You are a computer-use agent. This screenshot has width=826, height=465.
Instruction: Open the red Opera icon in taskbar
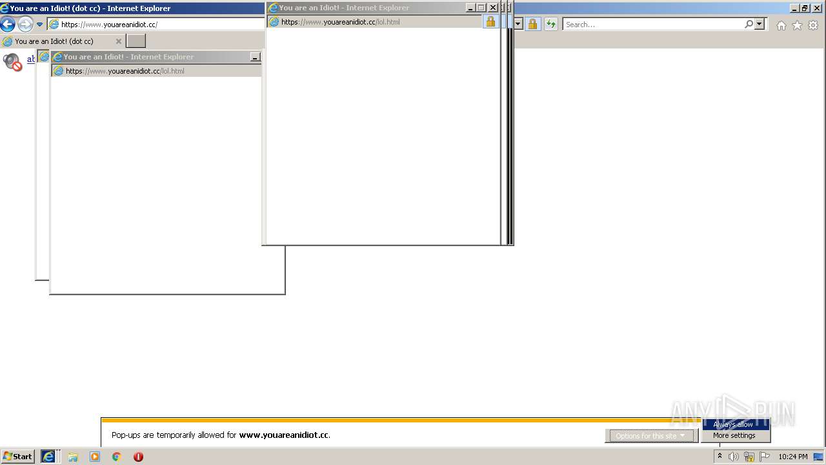(x=138, y=457)
